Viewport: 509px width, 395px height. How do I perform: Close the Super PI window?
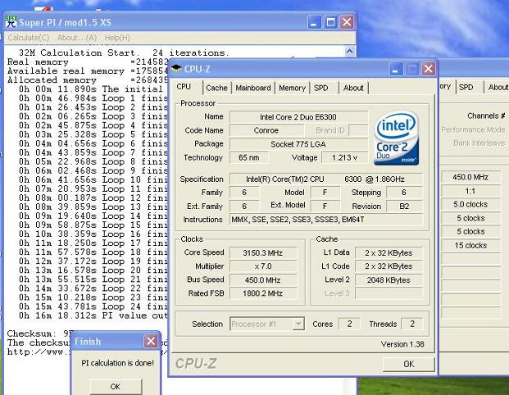[x=347, y=22]
